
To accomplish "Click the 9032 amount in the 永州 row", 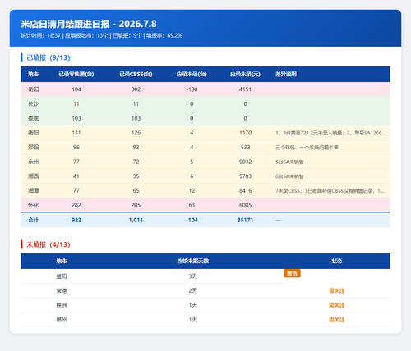I will pyautogui.click(x=245, y=162).
